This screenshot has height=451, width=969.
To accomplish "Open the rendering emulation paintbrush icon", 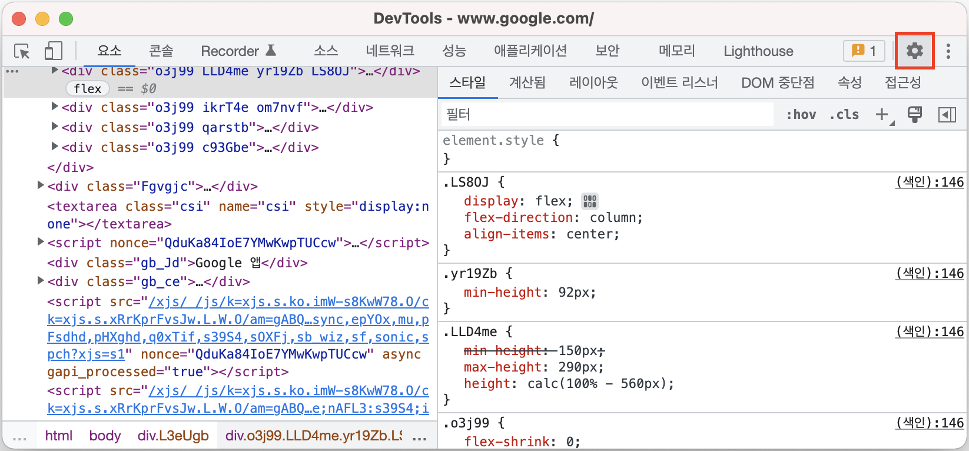I will click(914, 114).
